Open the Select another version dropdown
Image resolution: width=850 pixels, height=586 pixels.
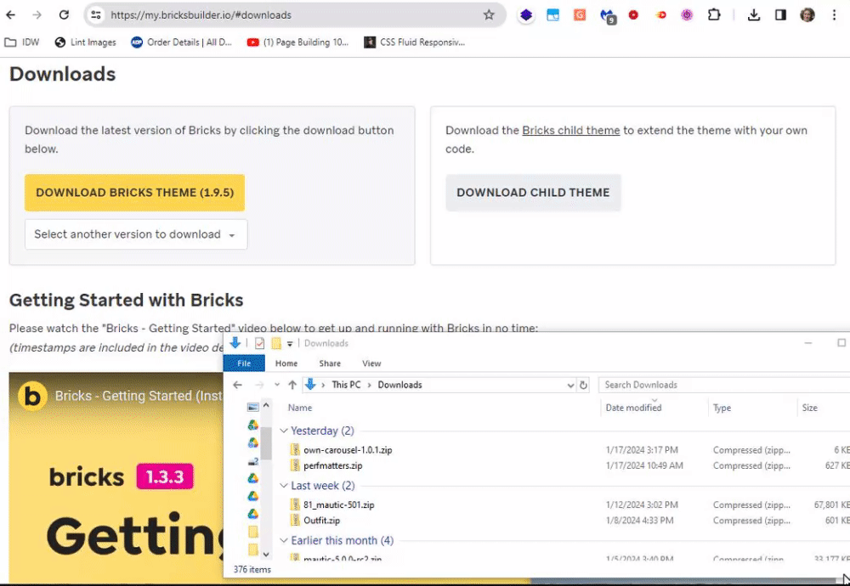tap(136, 234)
